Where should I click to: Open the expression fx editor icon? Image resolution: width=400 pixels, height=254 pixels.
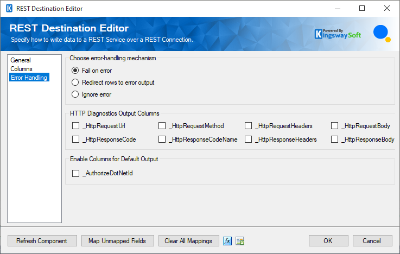pyautogui.click(x=227, y=241)
